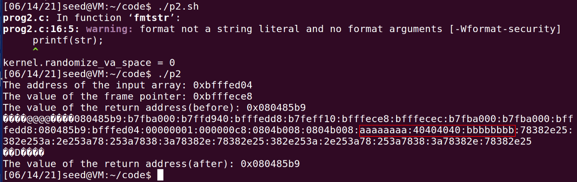Click the ./p2 command text
This screenshot has height=182, width=577.
168,75
